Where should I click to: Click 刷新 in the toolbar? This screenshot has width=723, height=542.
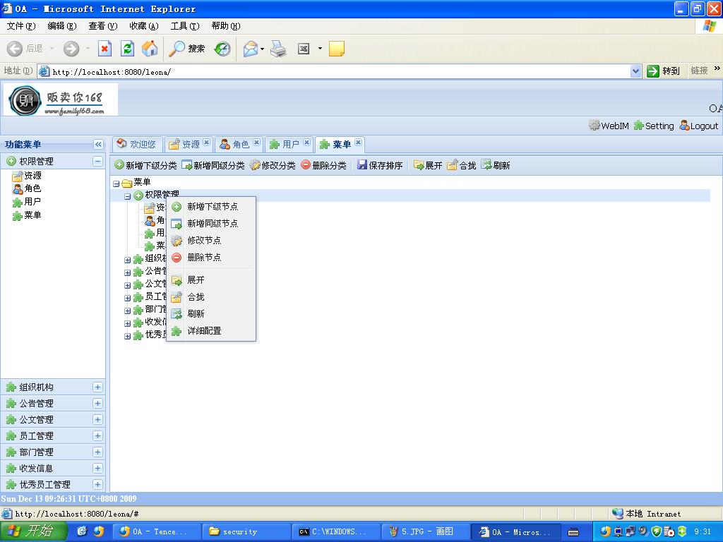[x=496, y=165]
